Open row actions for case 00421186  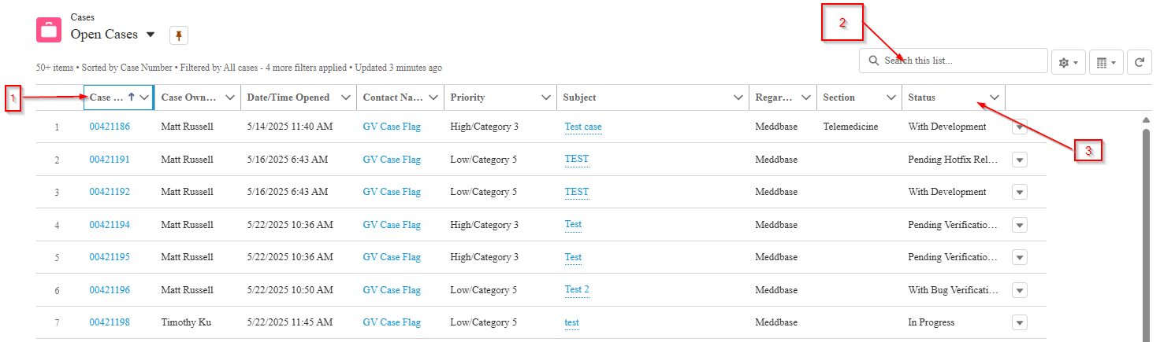1020,127
